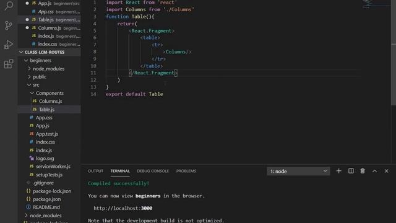Expand node_modules folder inside beginners
Screen dimensions: 396x223
tap(49, 69)
